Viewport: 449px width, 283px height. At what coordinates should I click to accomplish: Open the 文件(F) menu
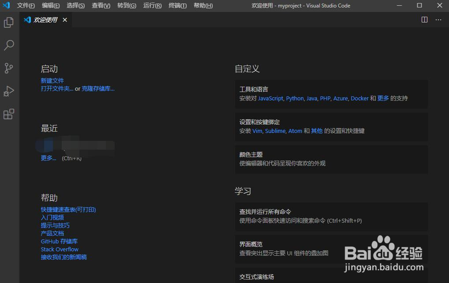tap(26, 5)
